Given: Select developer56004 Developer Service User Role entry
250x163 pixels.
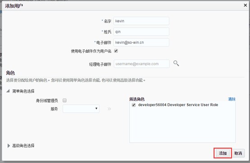Looking at the screenshot, I should 178,105.
